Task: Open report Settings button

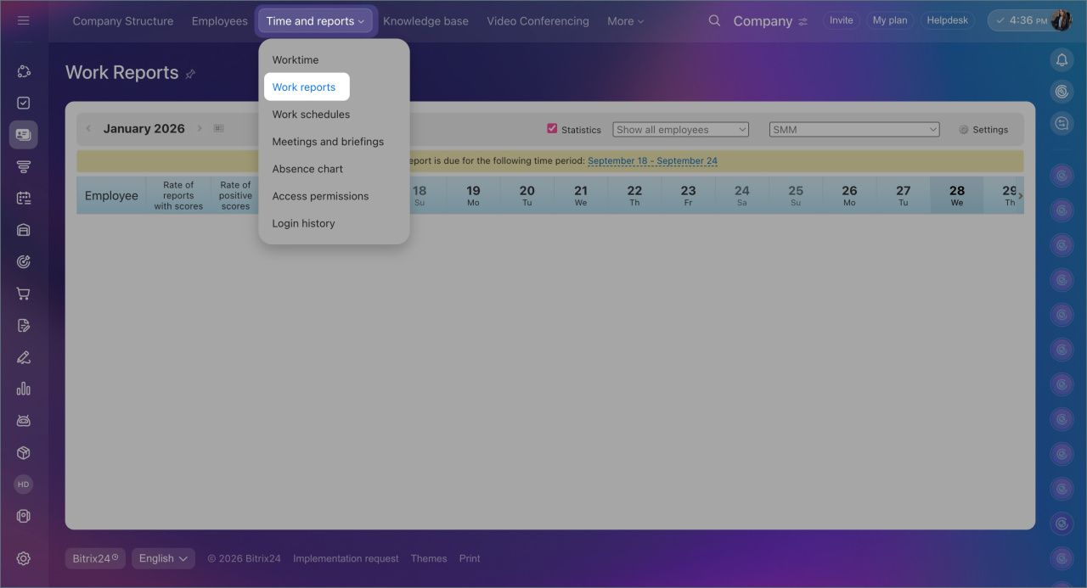Action: click(x=983, y=130)
